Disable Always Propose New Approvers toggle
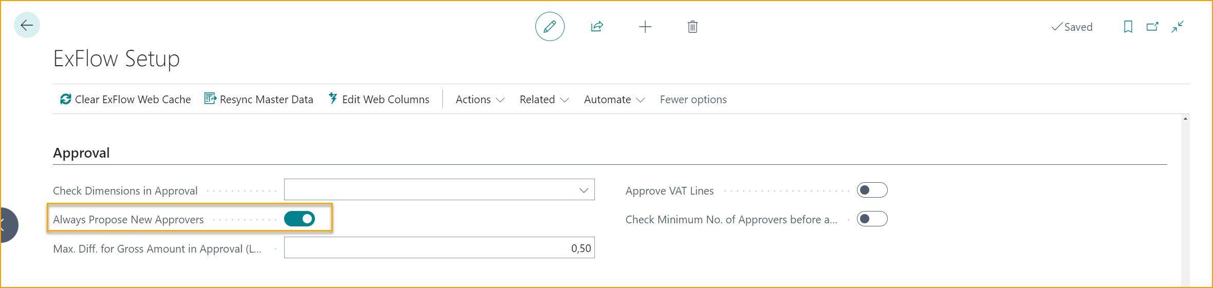Viewport: 1213px width, 288px height. (300, 219)
